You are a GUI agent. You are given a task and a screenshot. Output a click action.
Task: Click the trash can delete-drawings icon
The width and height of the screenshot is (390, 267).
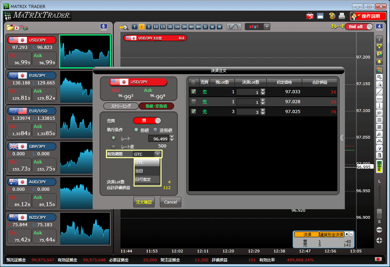tap(379, 156)
